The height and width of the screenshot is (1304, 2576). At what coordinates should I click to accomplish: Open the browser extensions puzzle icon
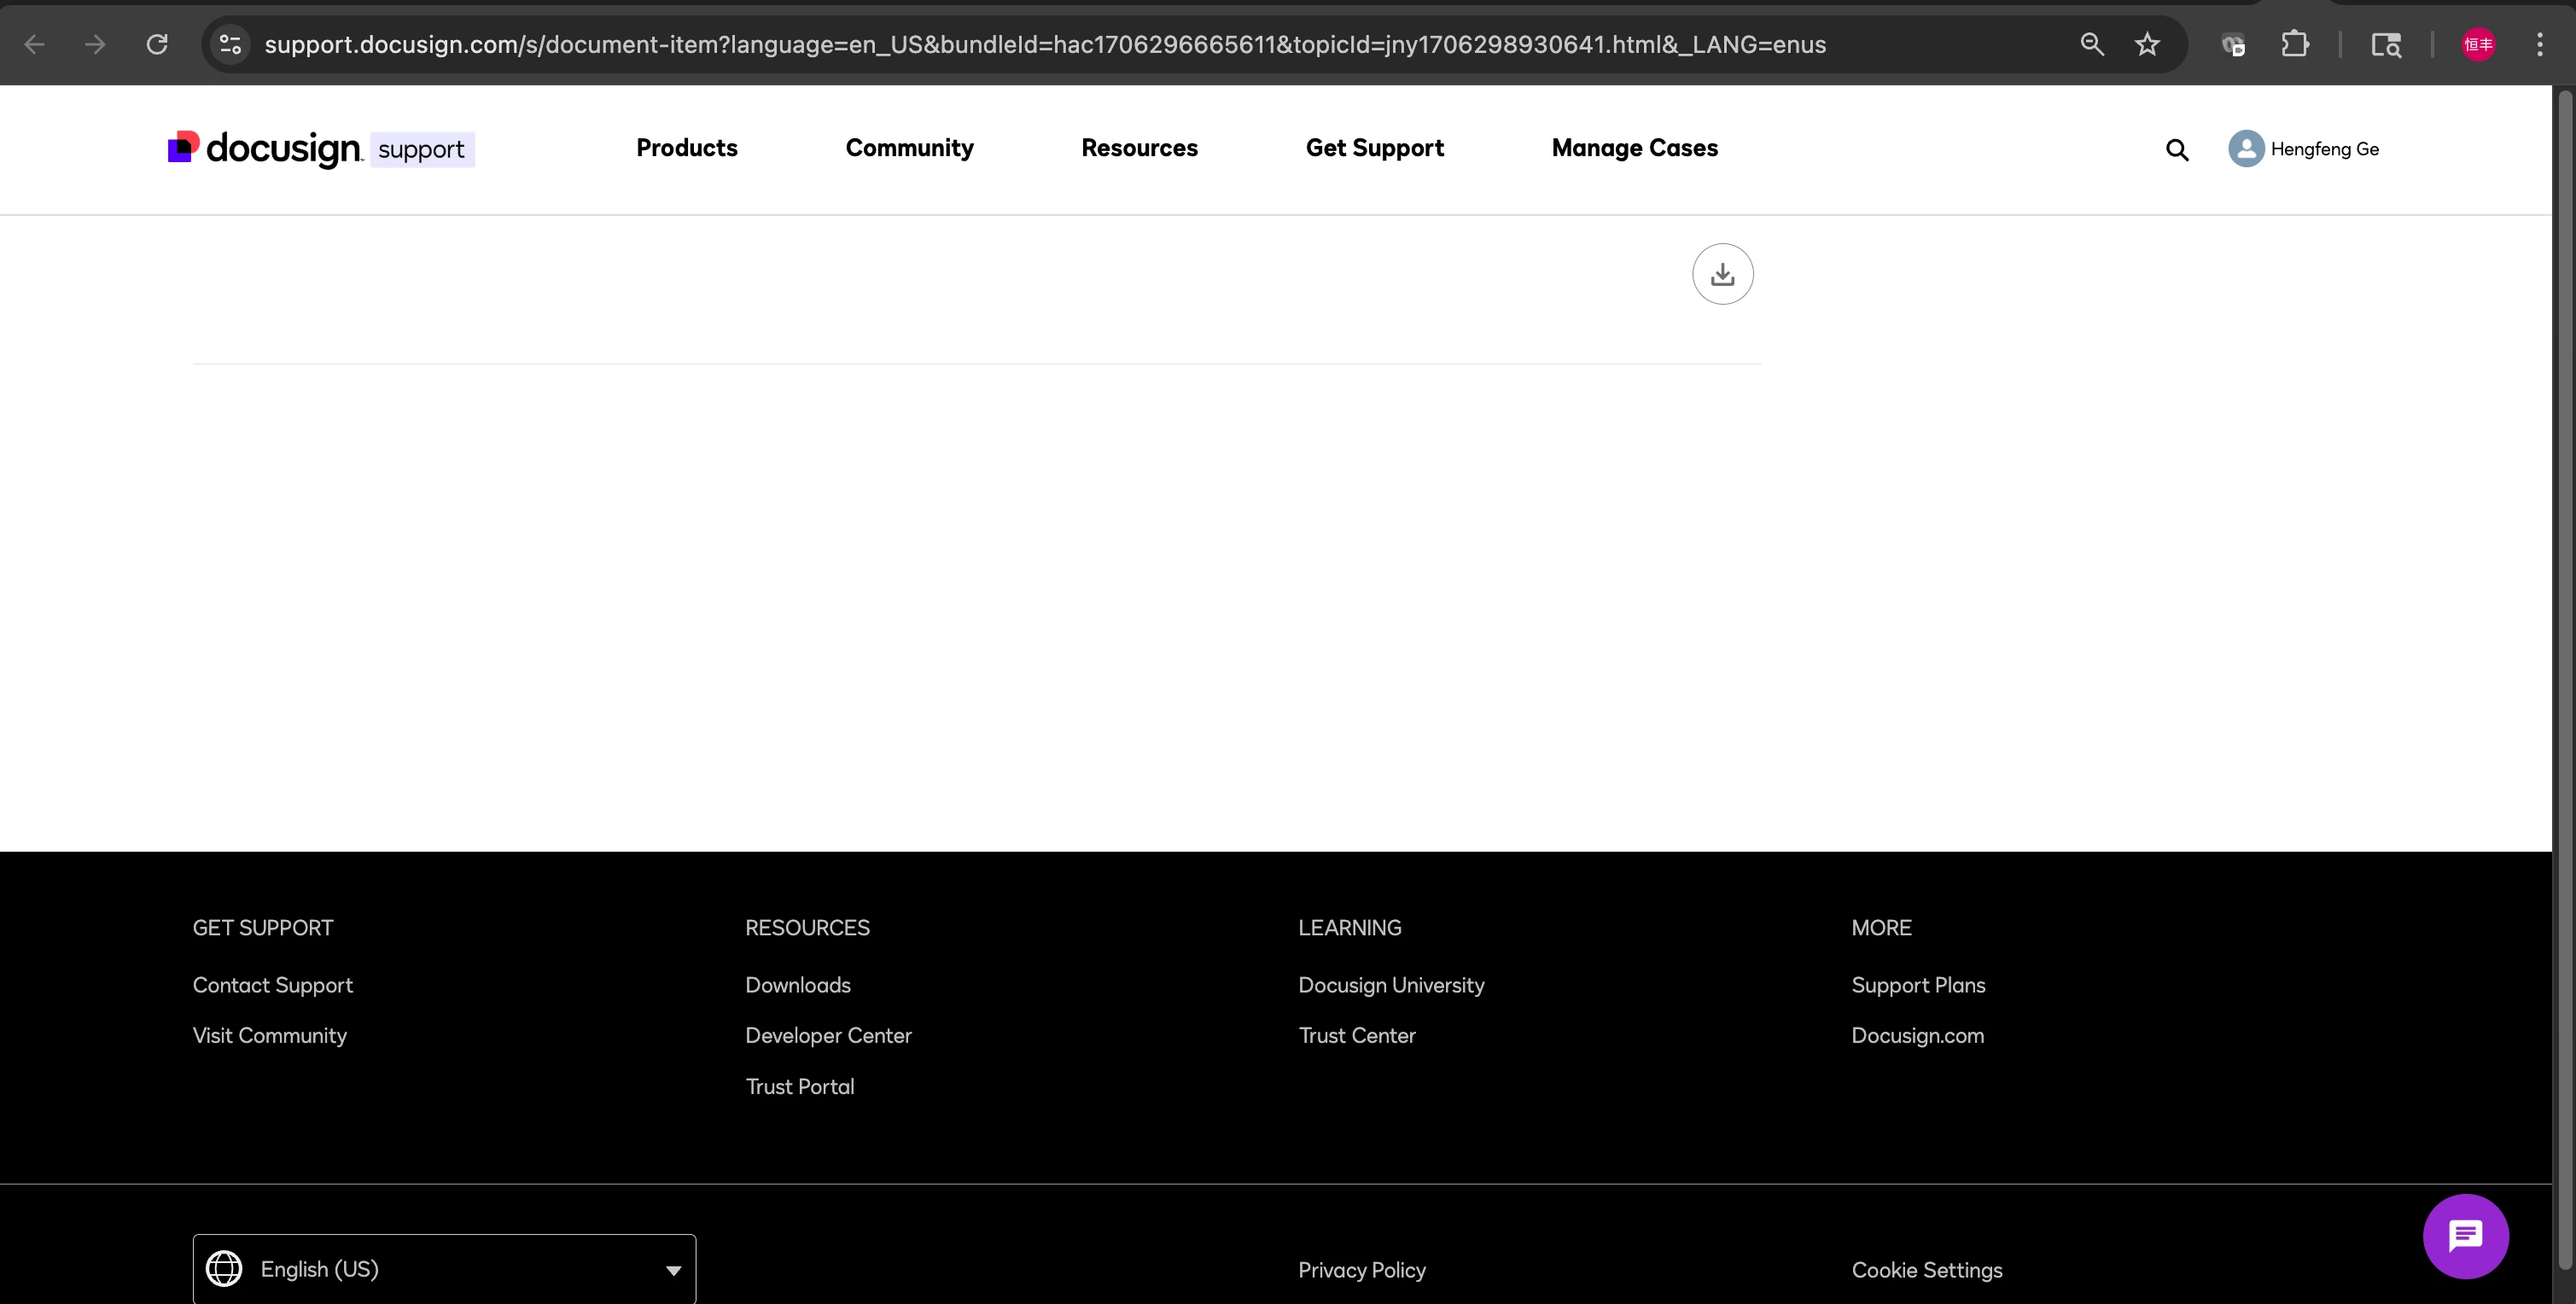pyautogui.click(x=2294, y=44)
